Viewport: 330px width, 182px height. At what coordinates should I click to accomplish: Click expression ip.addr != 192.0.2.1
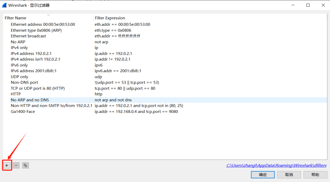[112, 59]
